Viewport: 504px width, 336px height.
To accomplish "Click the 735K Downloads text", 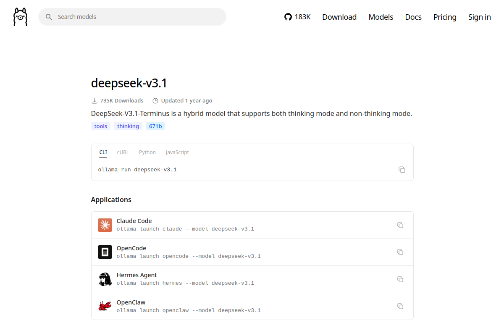I will (x=122, y=101).
